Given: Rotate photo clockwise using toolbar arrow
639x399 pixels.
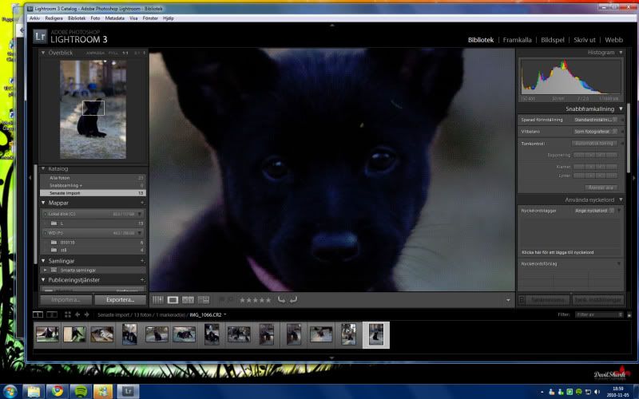Looking at the screenshot, I should (293, 300).
